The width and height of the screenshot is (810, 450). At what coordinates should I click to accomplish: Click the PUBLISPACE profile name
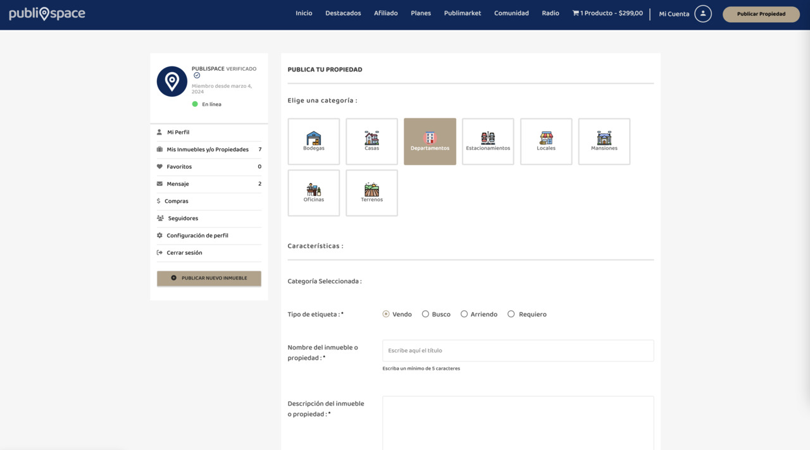coord(208,68)
